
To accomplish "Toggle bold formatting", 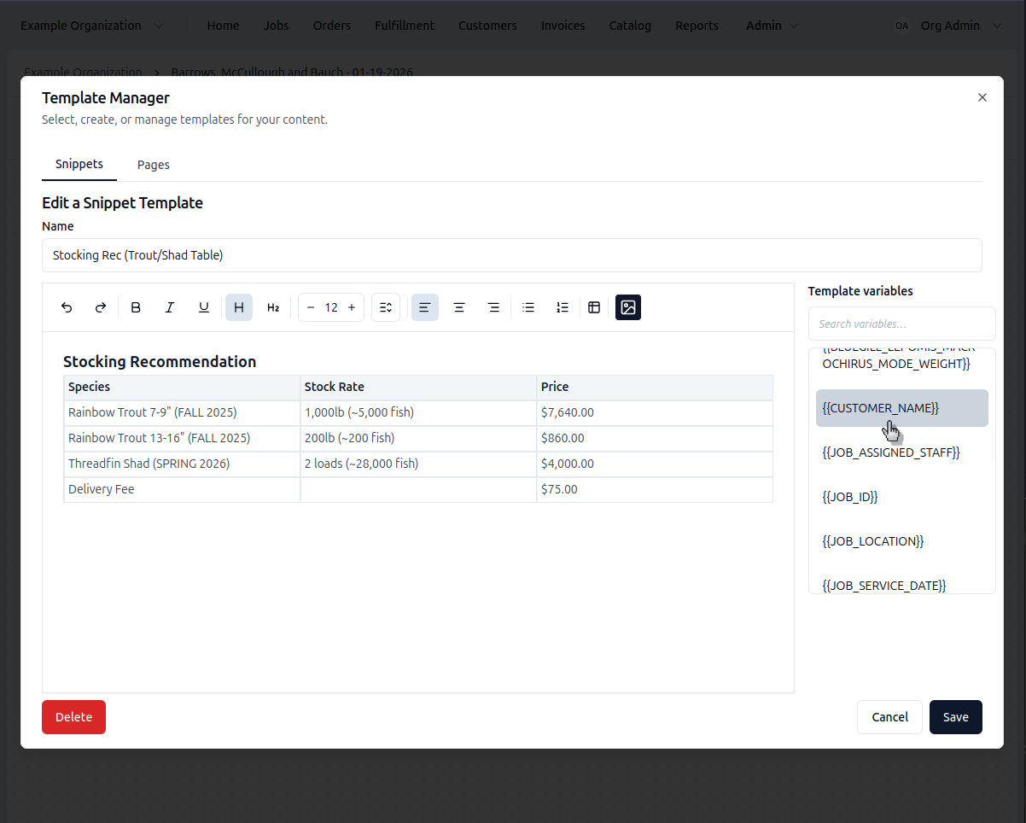I will click(x=136, y=307).
